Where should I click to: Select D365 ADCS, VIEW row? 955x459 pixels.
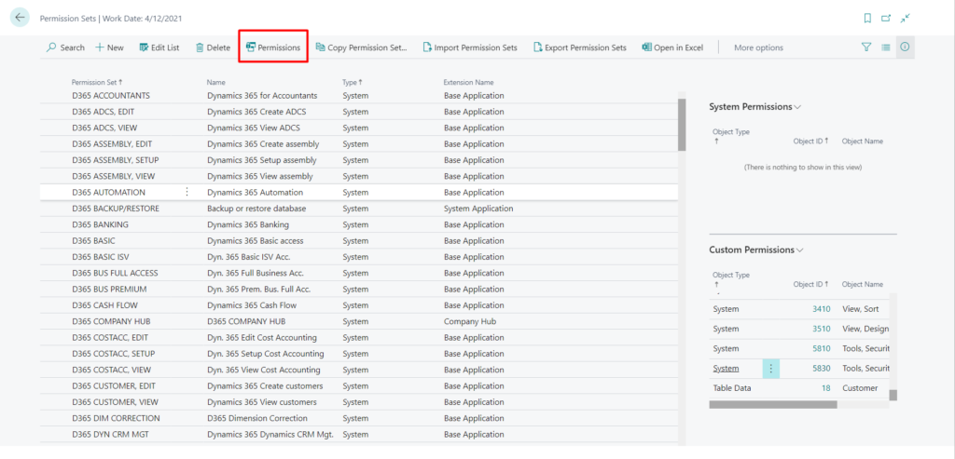359,128
